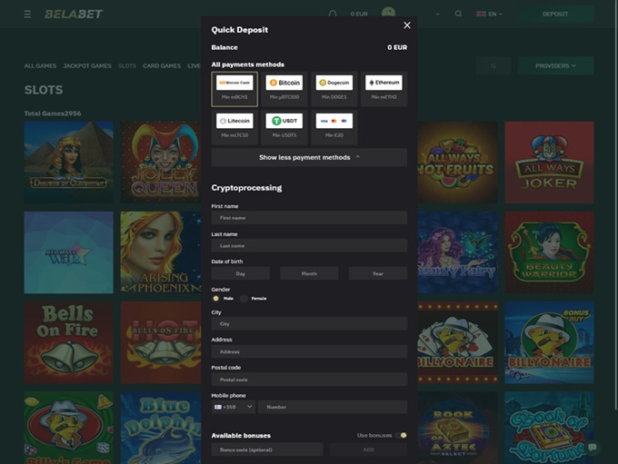This screenshot has width=618, height=464.
Task: Open language EN dropdown
Action: tap(490, 14)
